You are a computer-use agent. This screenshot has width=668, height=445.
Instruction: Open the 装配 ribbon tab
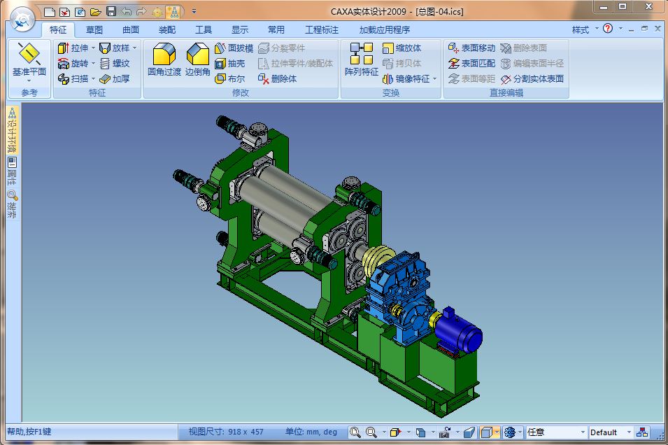point(167,30)
